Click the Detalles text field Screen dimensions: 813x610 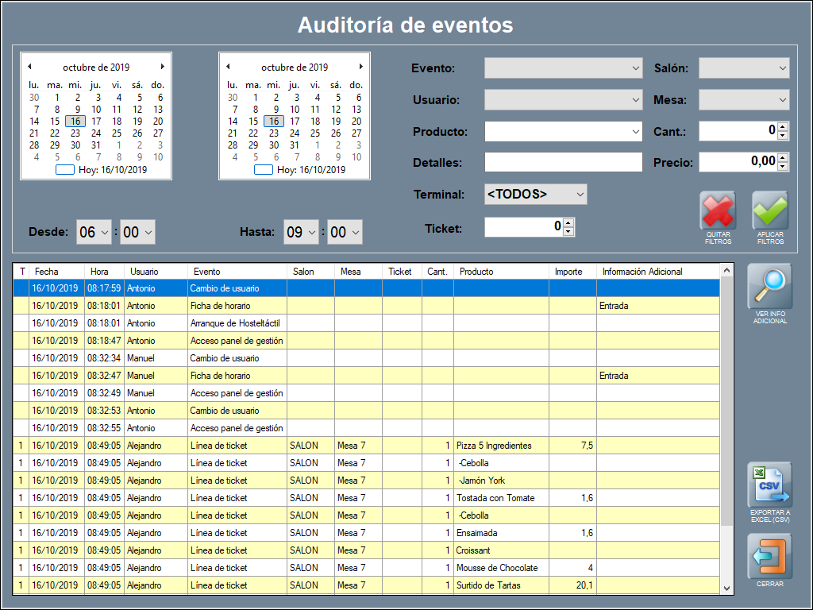(x=563, y=163)
